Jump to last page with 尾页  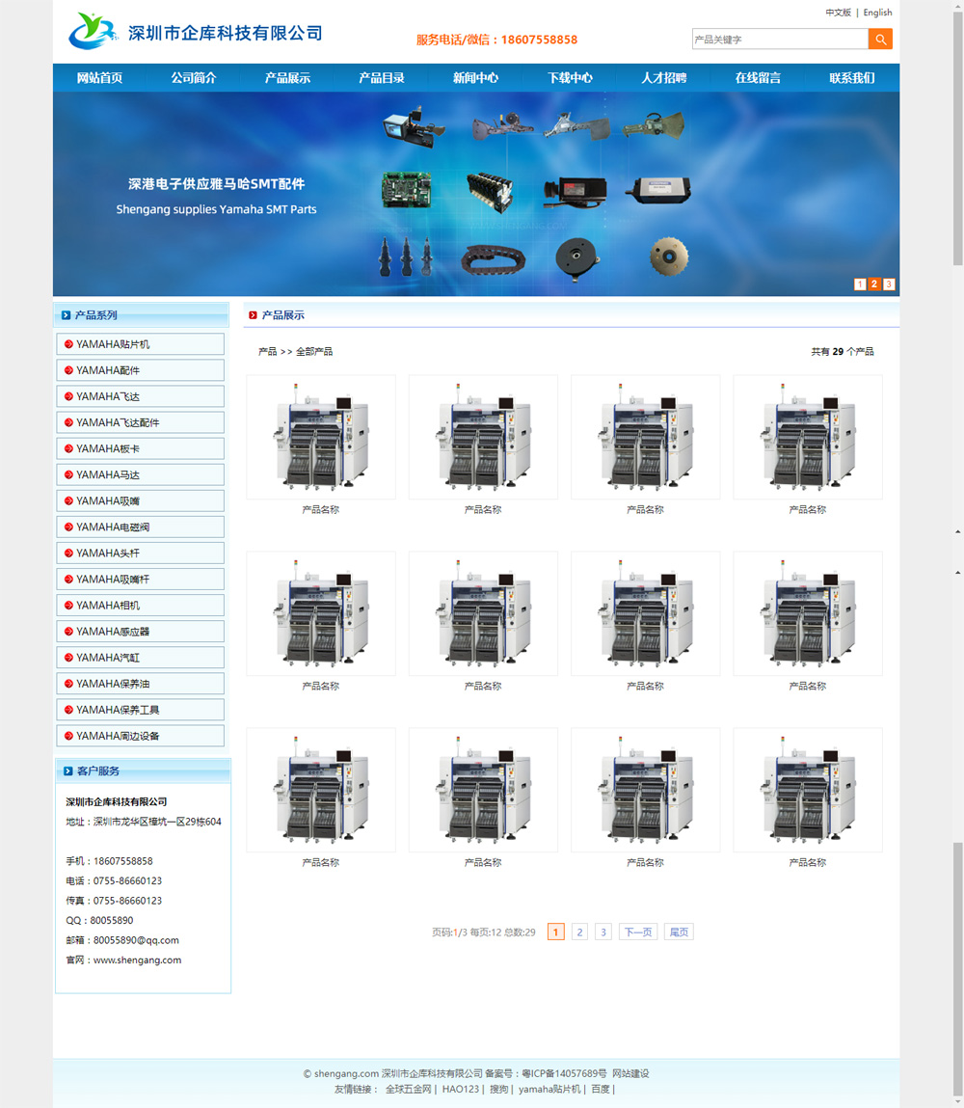(x=679, y=932)
